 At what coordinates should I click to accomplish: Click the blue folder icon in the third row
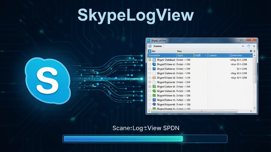coord(154,69)
